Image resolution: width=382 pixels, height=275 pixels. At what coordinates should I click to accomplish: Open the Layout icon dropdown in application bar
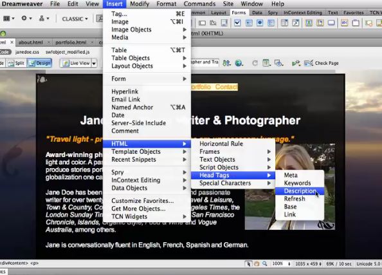pyautogui.click(x=9, y=18)
